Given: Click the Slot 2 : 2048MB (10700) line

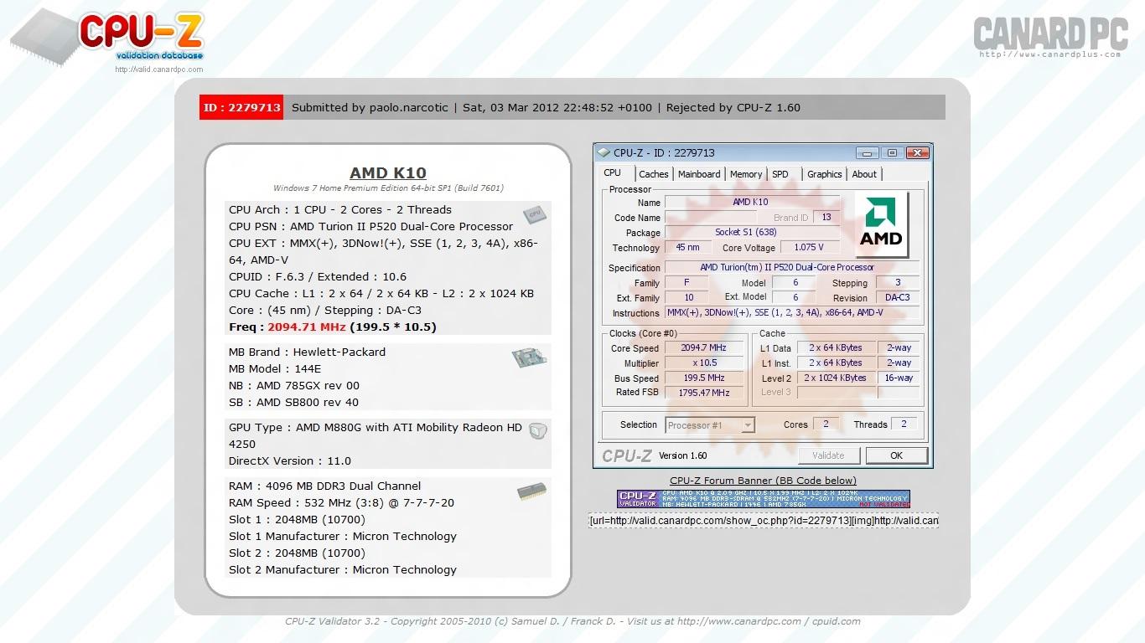Looking at the screenshot, I should click(297, 553).
